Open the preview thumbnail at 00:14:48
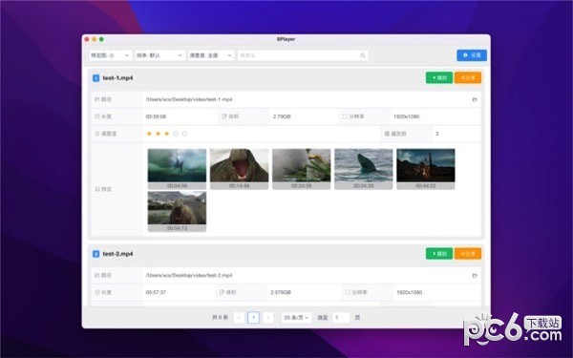This screenshot has width=573, height=358. tap(239, 169)
